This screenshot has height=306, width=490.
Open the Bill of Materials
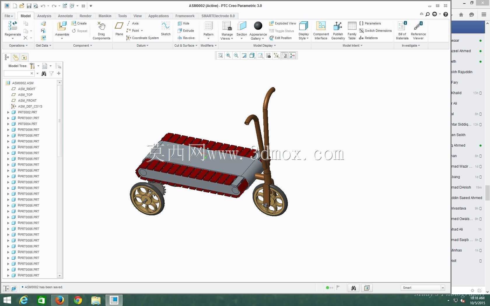402,30
